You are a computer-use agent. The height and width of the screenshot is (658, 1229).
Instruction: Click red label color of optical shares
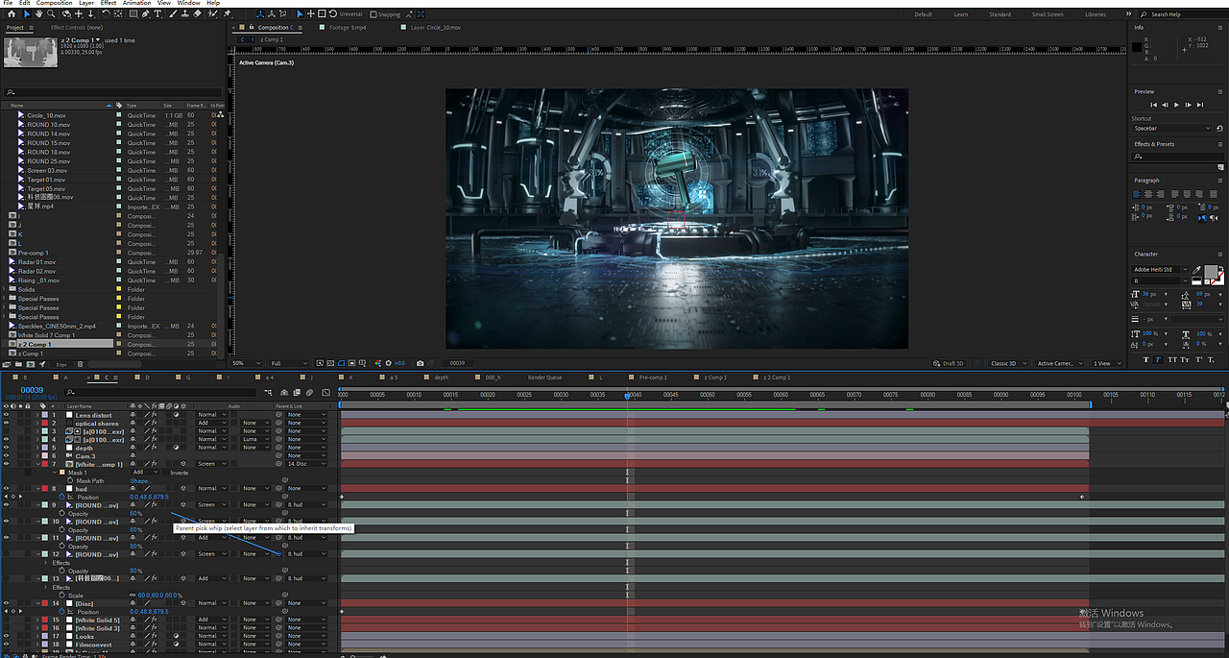[45, 423]
